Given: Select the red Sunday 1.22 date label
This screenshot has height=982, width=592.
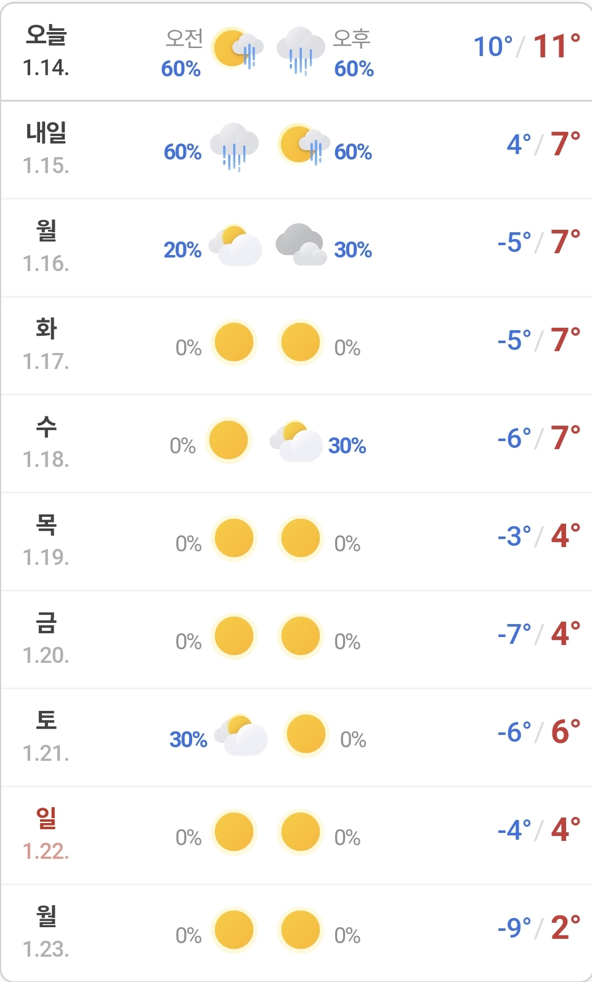Looking at the screenshot, I should tap(46, 834).
